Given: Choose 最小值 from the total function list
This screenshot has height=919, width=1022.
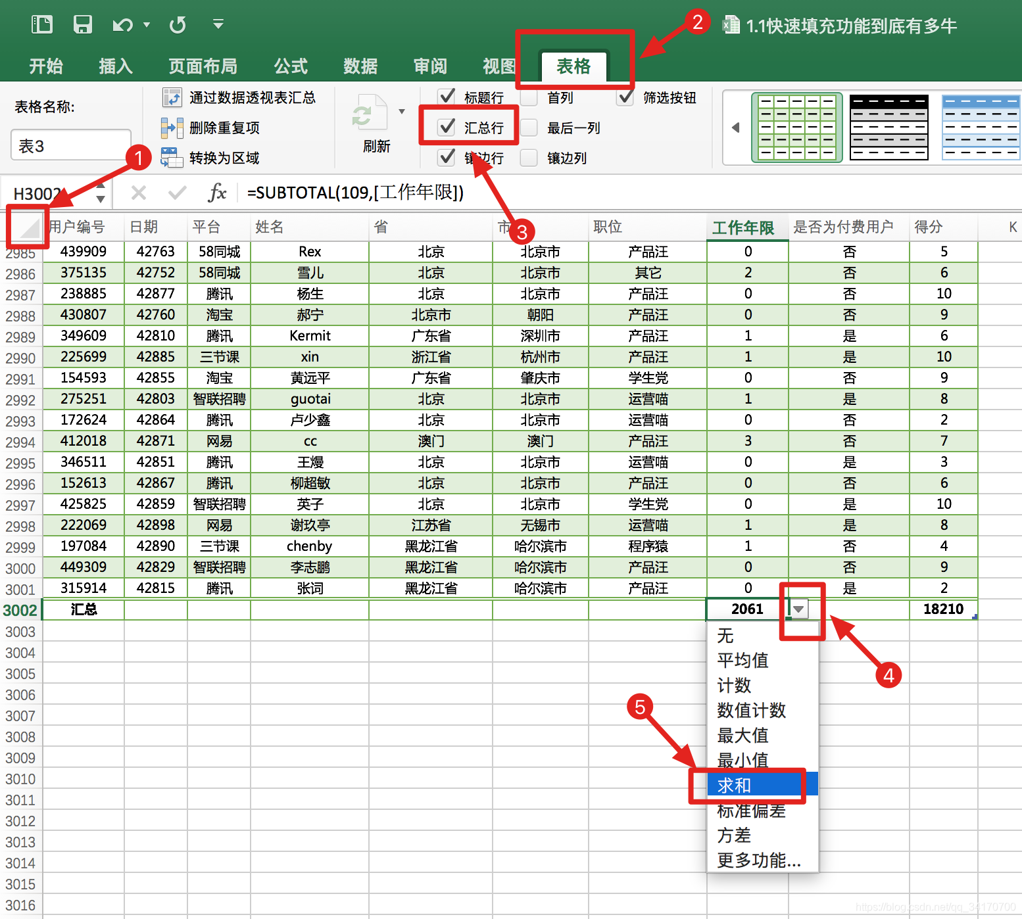Looking at the screenshot, I should pos(763,761).
